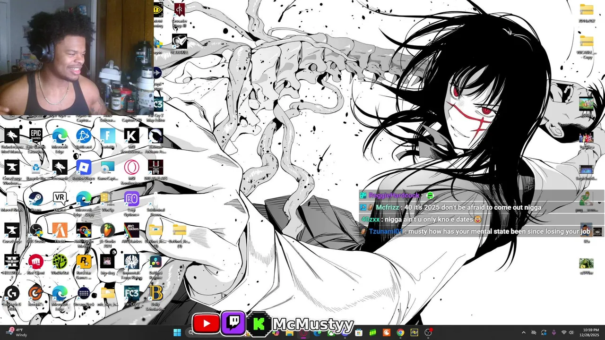This screenshot has height=340, width=605.
Task: Launch the Roblox Player shortcut
Action: (x=84, y=170)
